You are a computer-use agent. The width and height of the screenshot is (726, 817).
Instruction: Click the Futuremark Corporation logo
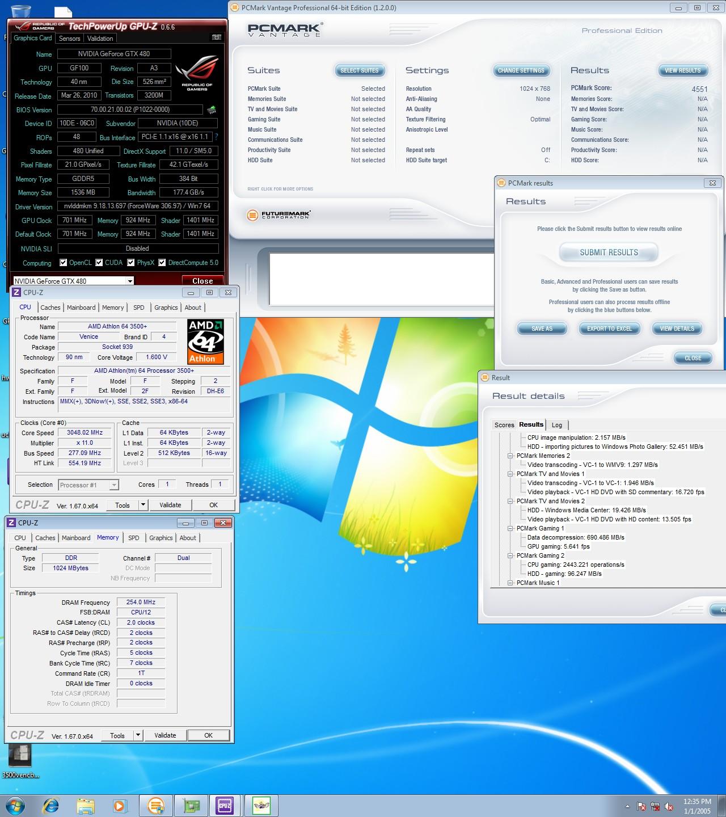click(278, 215)
